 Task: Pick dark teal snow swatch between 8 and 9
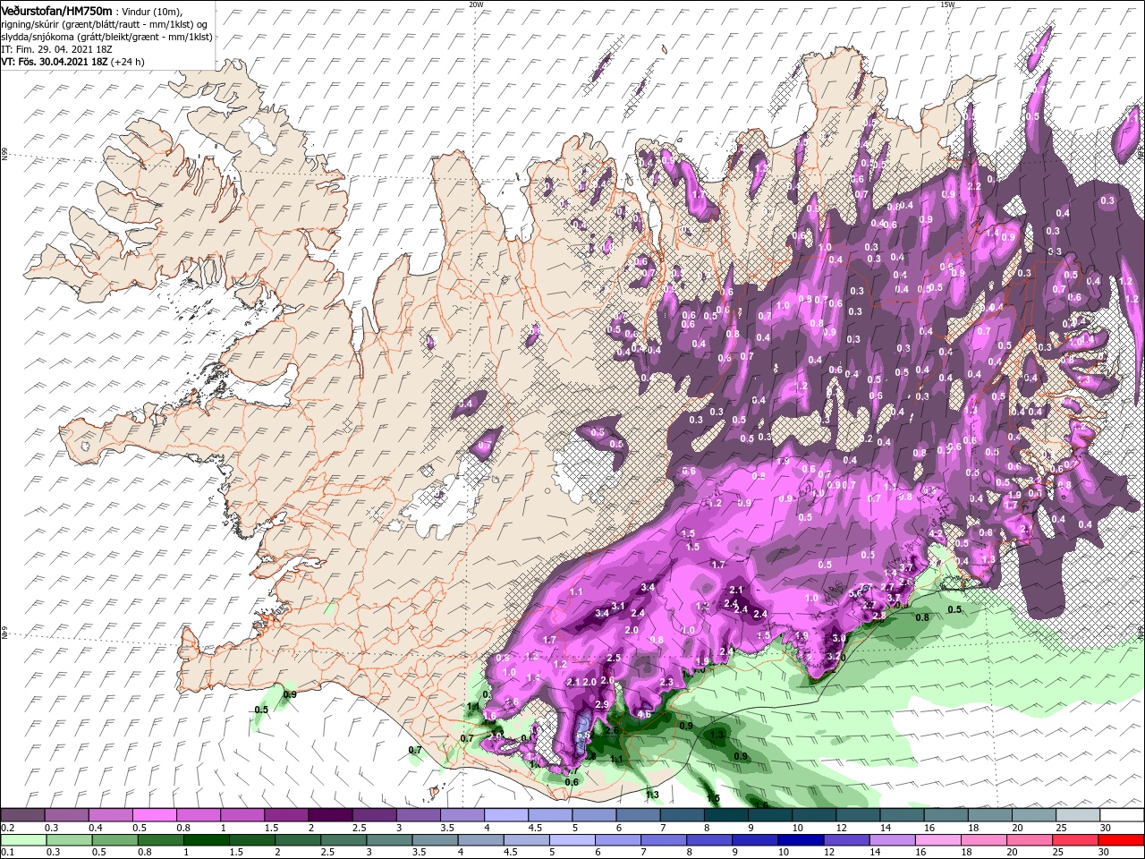[x=725, y=815]
